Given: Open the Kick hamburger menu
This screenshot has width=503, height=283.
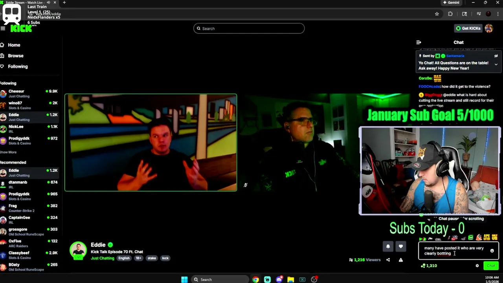Looking at the screenshot, I should click(x=3, y=28).
